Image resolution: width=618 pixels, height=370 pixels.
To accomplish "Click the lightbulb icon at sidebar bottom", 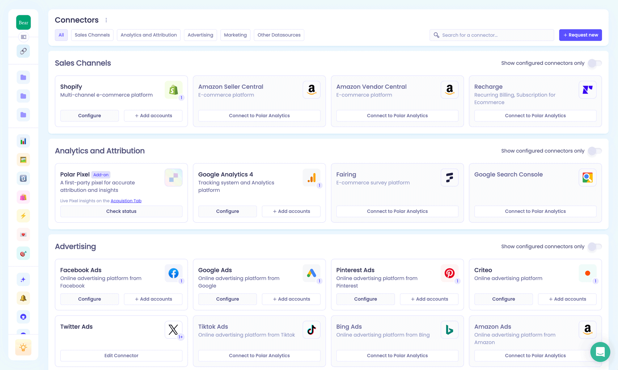I will click(23, 347).
